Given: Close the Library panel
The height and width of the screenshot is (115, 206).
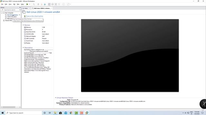Looking at the screenshot, I should 20,7.
